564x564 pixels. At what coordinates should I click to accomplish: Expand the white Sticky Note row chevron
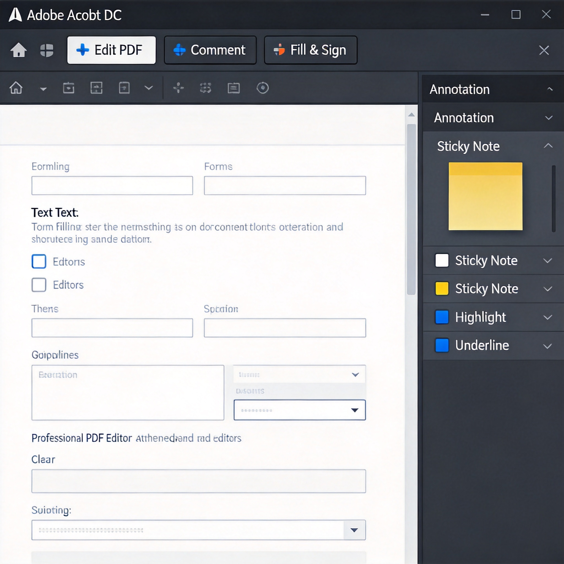click(x=548, y=261)
